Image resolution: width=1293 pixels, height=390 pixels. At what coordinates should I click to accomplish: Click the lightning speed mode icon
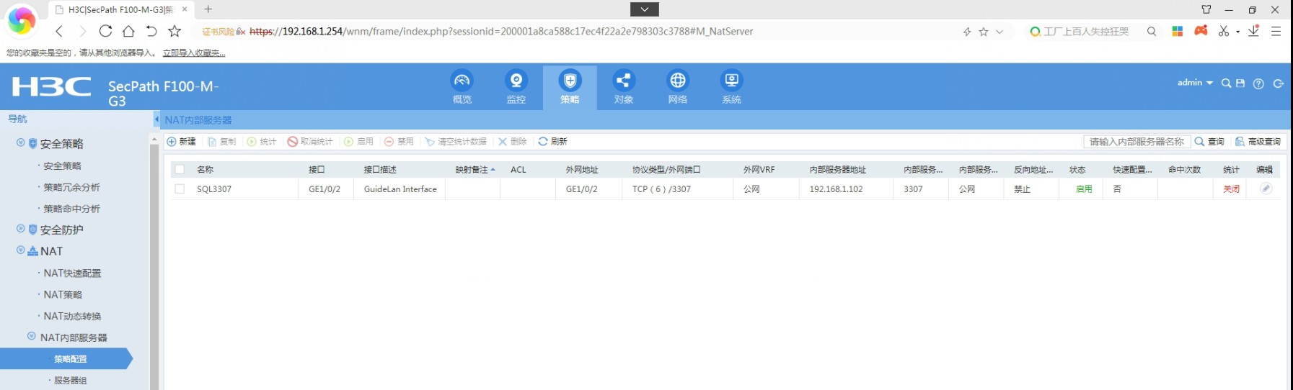[x=967, y=32]
